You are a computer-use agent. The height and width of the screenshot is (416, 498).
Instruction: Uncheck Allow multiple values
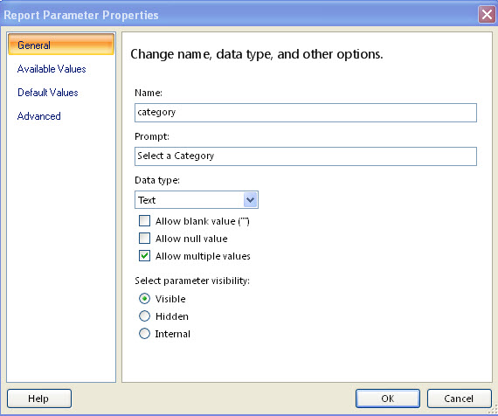144,255
